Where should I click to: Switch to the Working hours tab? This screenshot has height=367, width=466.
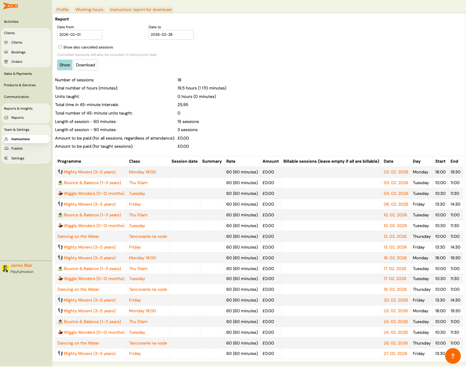click(x=89, y=10)
